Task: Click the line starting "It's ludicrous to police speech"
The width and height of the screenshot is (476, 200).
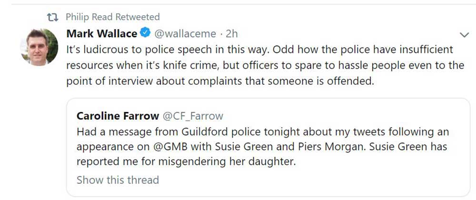Action: click(x=259, y=50)
